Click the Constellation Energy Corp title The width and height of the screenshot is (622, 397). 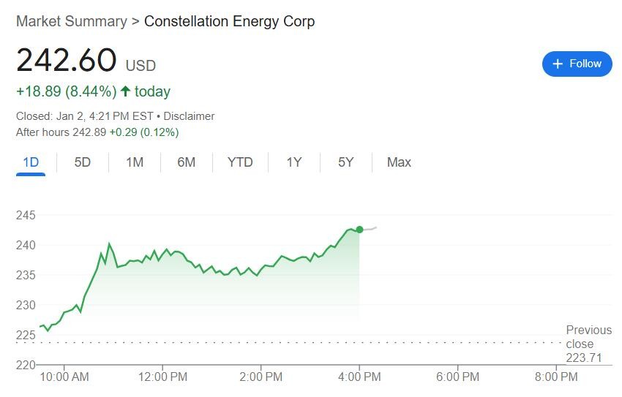[x=229, y=21]
